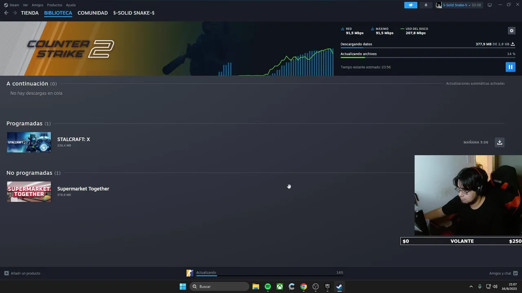Viewport: 522px width, 293px height.
Task: Open the COMUNIDAD tab
Action: tap(93, 13)
